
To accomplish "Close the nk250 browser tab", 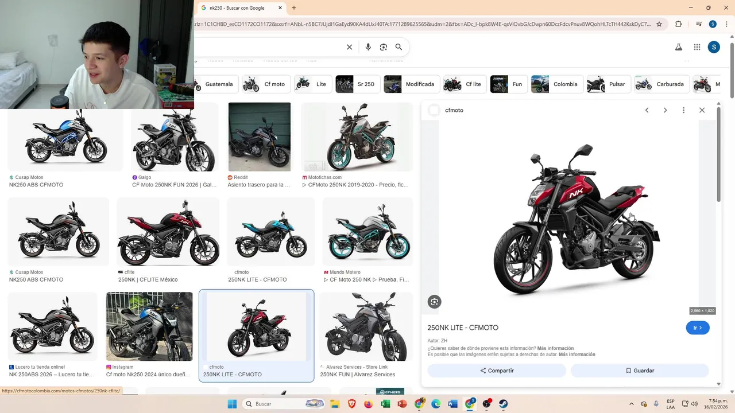I will tap(281, 8).
